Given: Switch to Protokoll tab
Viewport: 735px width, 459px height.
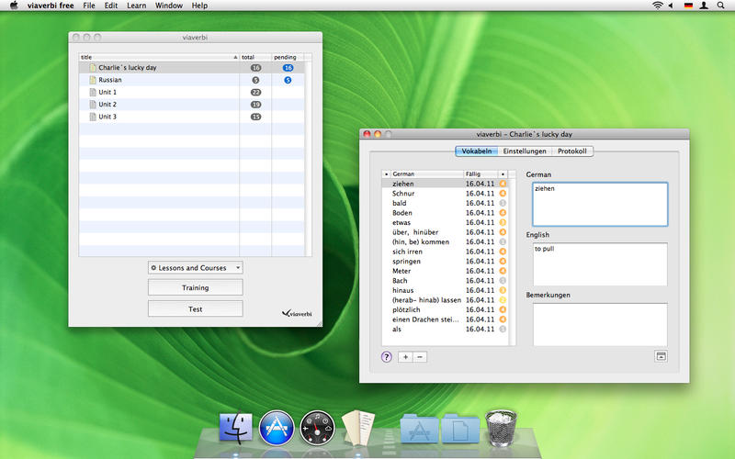Looking at the screenshot, I should pyautogui.click(x=572, y=151).
